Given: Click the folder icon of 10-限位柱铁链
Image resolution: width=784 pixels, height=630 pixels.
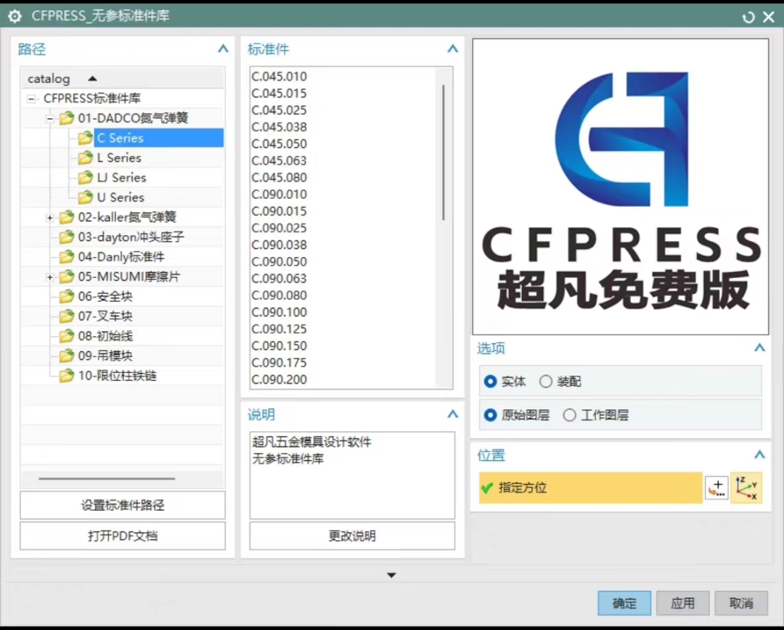Looking at the screenshot, I should pos(67,375).
